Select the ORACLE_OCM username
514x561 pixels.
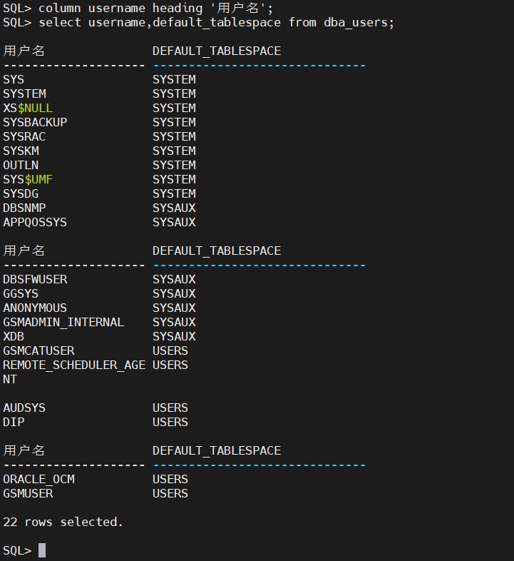38,479
